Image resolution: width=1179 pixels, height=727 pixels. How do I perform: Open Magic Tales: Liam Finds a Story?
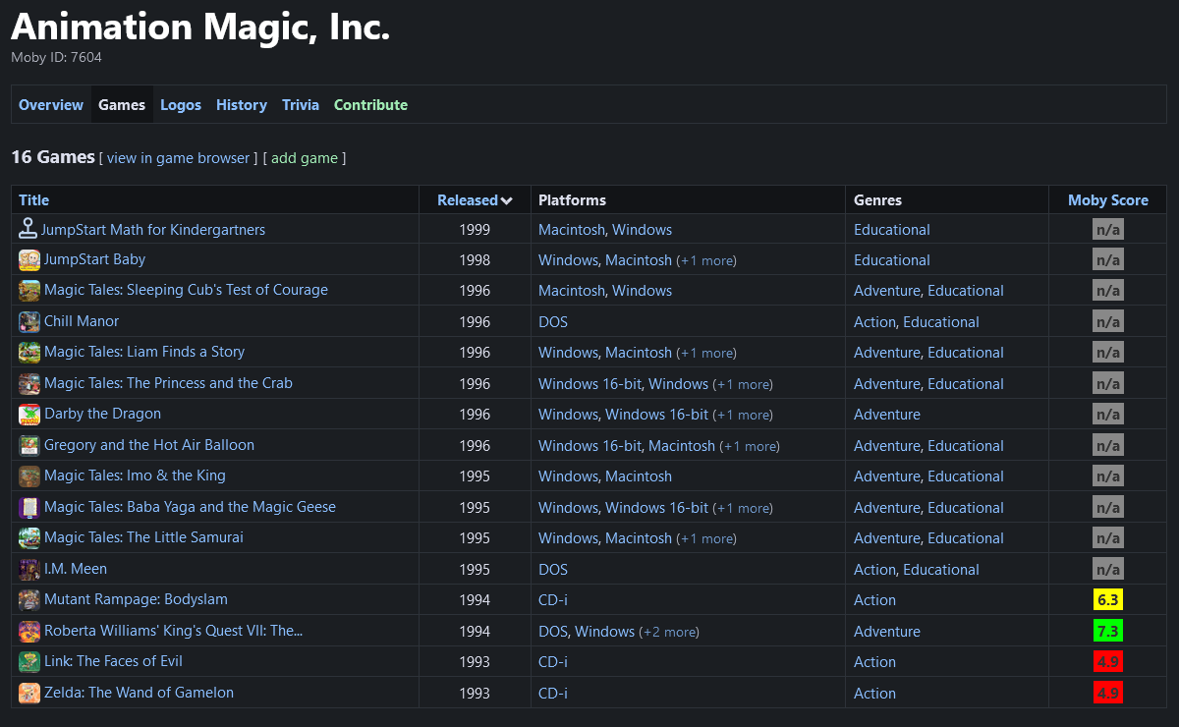(144, 352)
